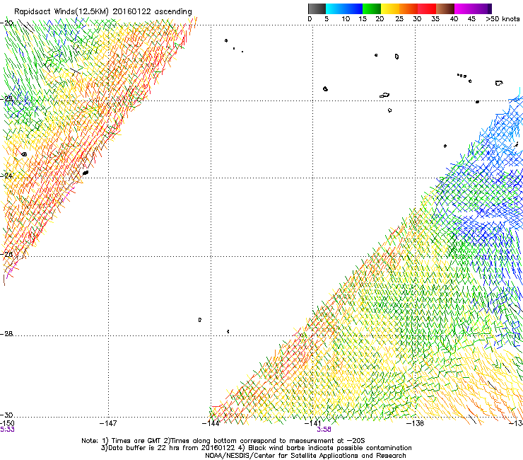Screen dimensions: 523x460
Task: Select the blue 10-15 knots legend swatch
Action: (353, 8)
